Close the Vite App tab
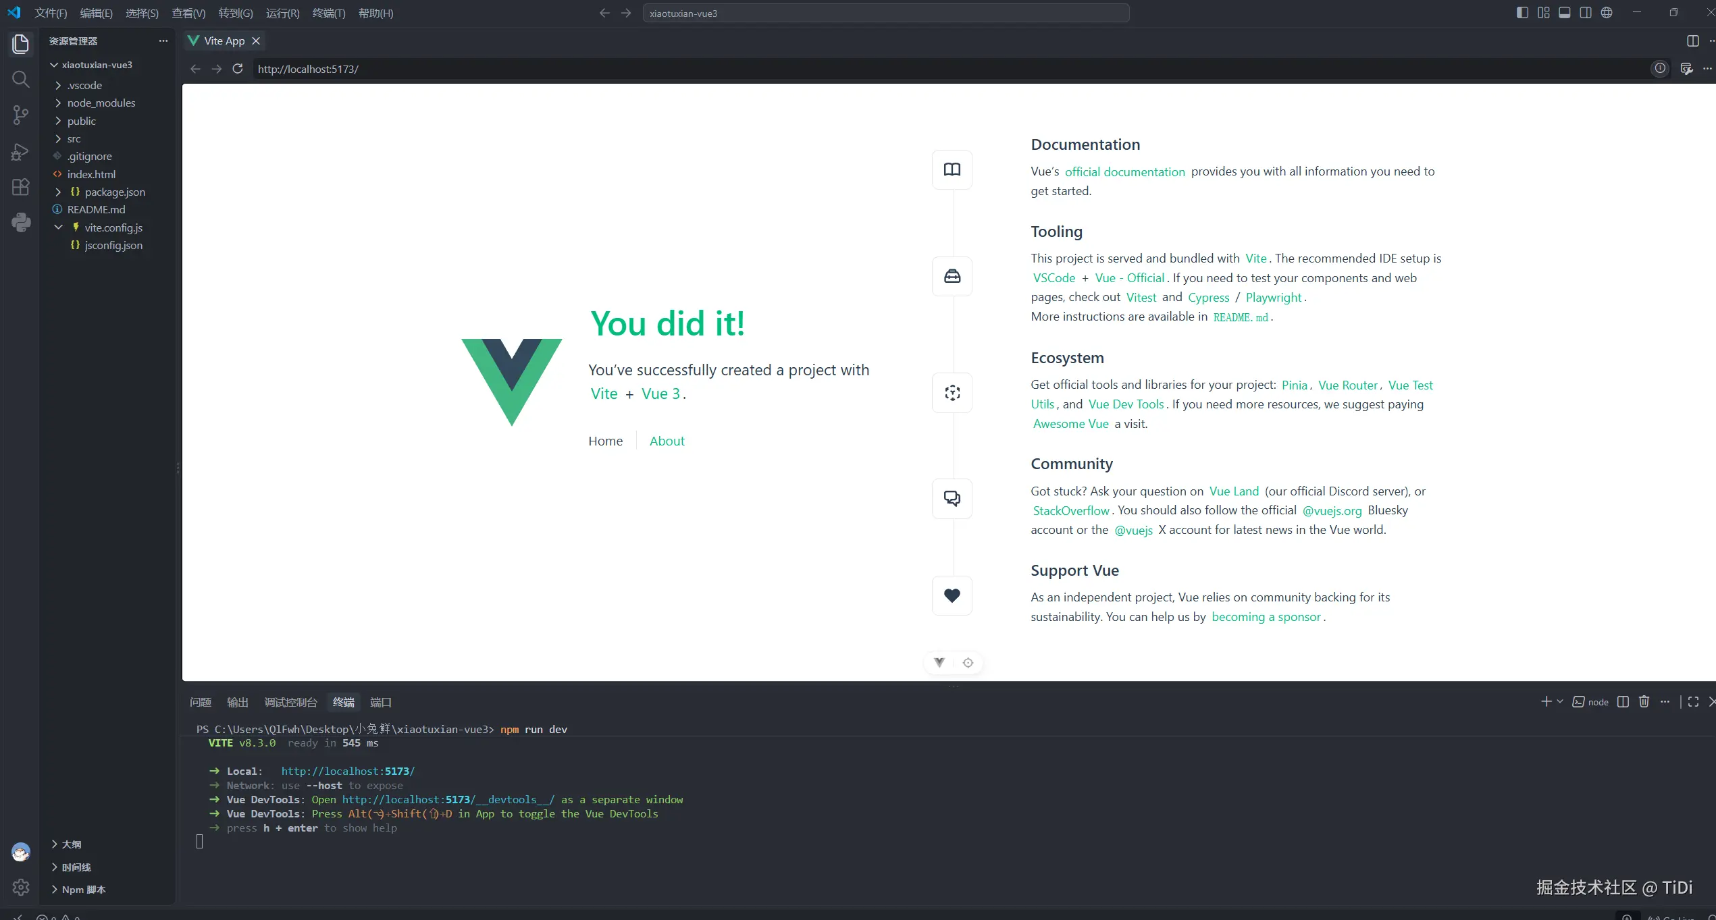 256,41
